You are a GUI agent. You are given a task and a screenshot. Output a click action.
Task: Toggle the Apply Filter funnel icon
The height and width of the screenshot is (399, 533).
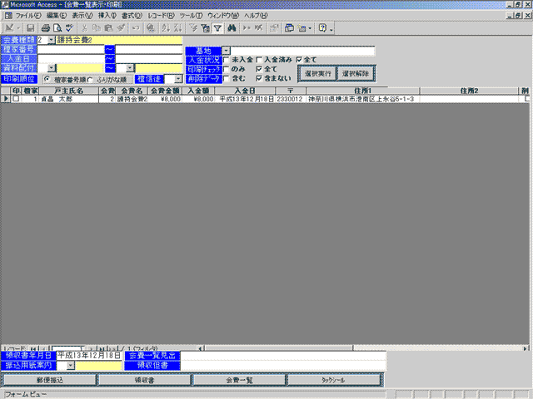[217, 28]
